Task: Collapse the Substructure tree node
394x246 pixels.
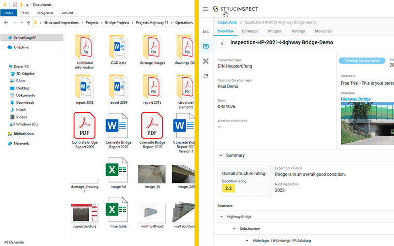Action: tap(234, 229)
